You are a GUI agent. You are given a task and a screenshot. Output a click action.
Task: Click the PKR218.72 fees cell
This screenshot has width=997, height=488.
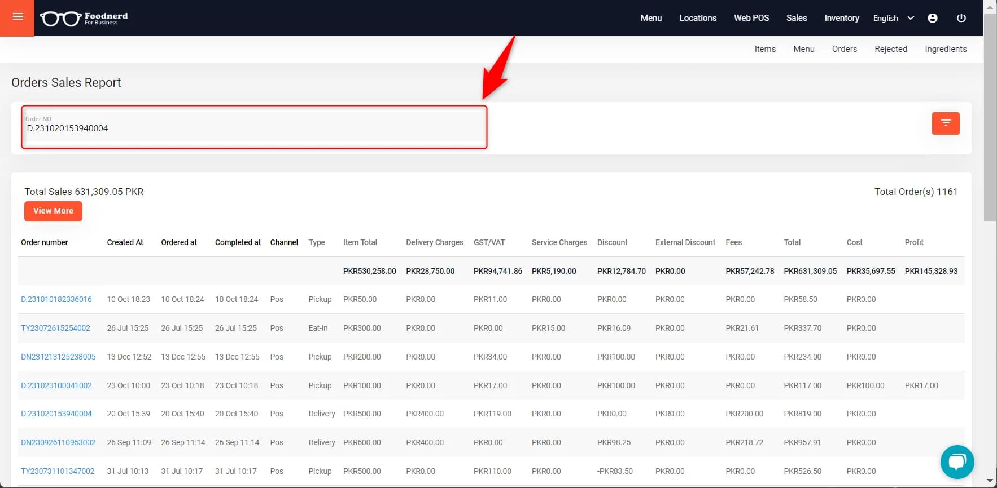[744, 442]
